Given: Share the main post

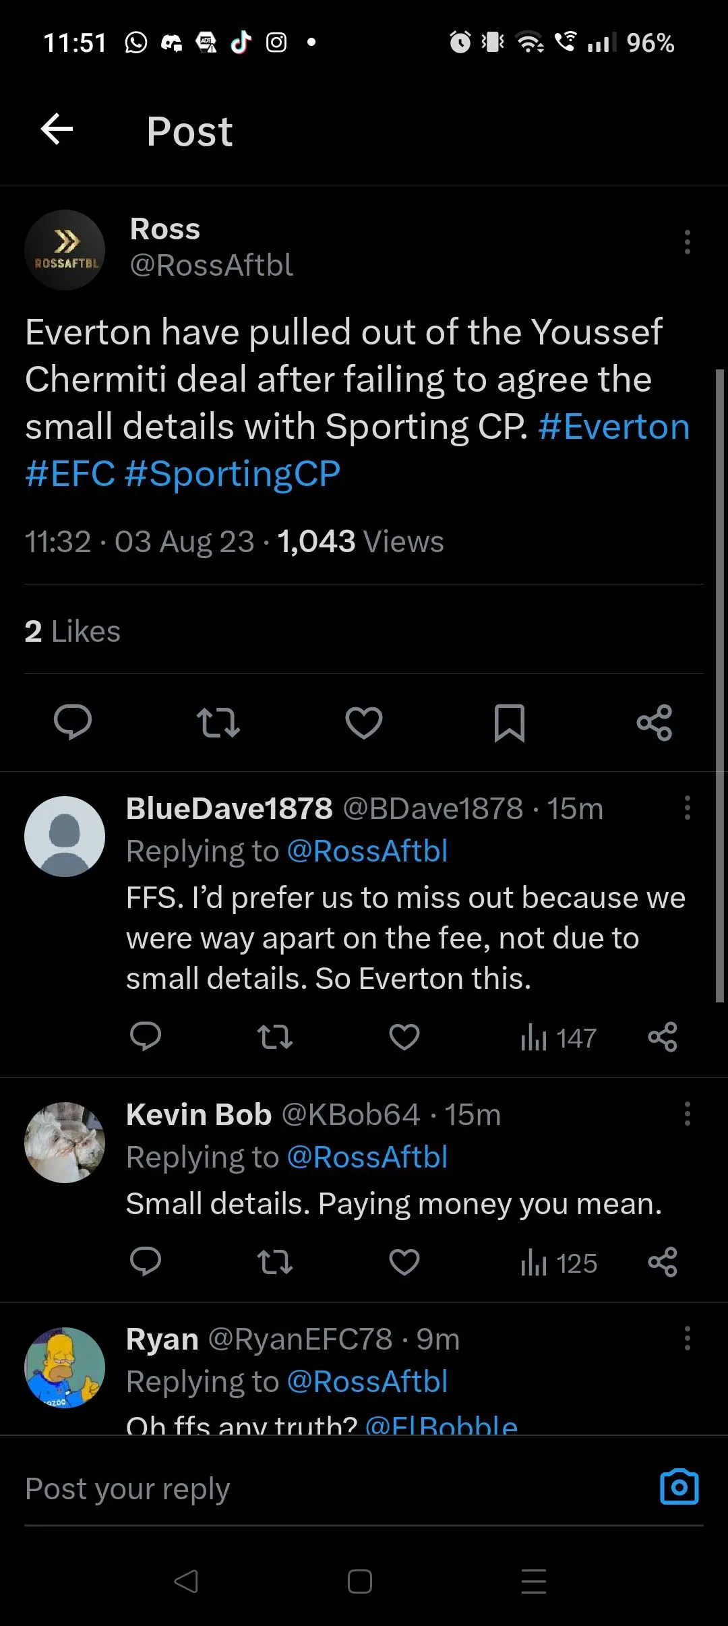Looking at the screenshot, I should (x=655, y=723).
